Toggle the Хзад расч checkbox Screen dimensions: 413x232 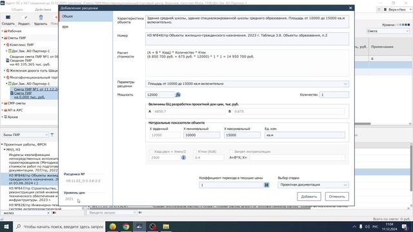point(151,152)
